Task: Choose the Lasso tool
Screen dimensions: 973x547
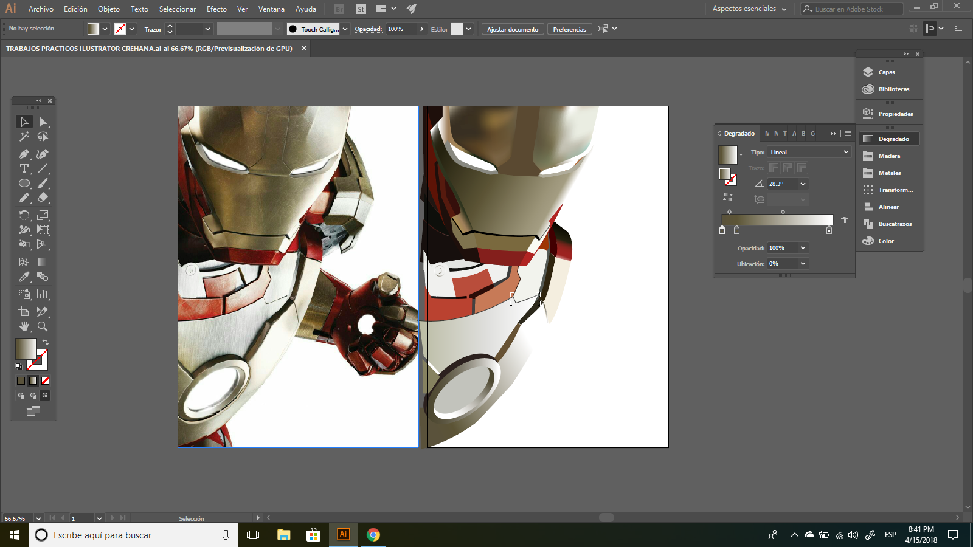Action: [x=43, y=137]
